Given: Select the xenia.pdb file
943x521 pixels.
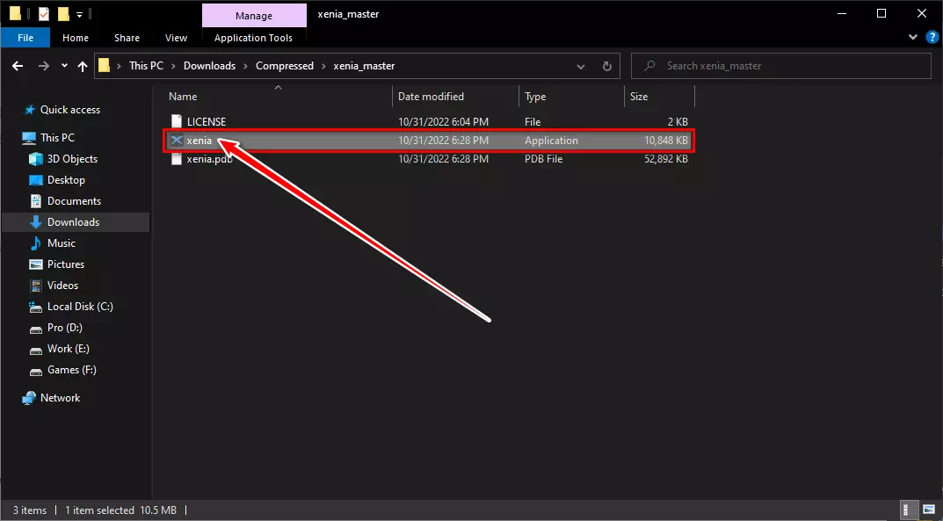Looking at the screenshot, I should 209,159.
